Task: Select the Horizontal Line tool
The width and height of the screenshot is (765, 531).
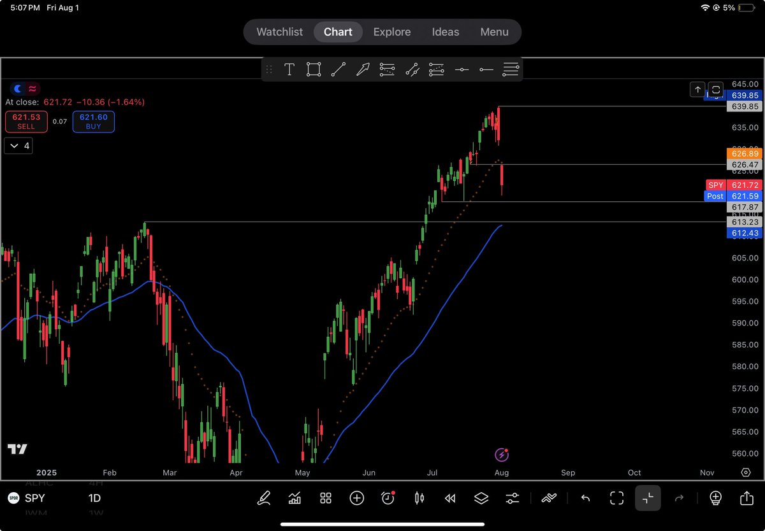Action: pyautogui.click(x=462, y=69)
